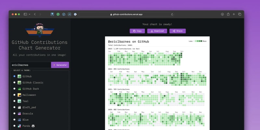Image resolution: width=260 pixels, height=130 pixels.
Task: Open a new tab with plus icon
Action: click(234, 14)
